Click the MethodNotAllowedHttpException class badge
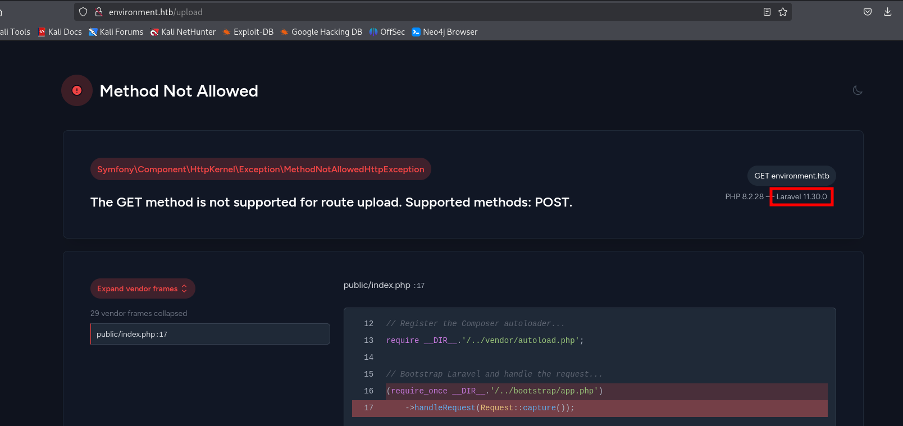 261,169
